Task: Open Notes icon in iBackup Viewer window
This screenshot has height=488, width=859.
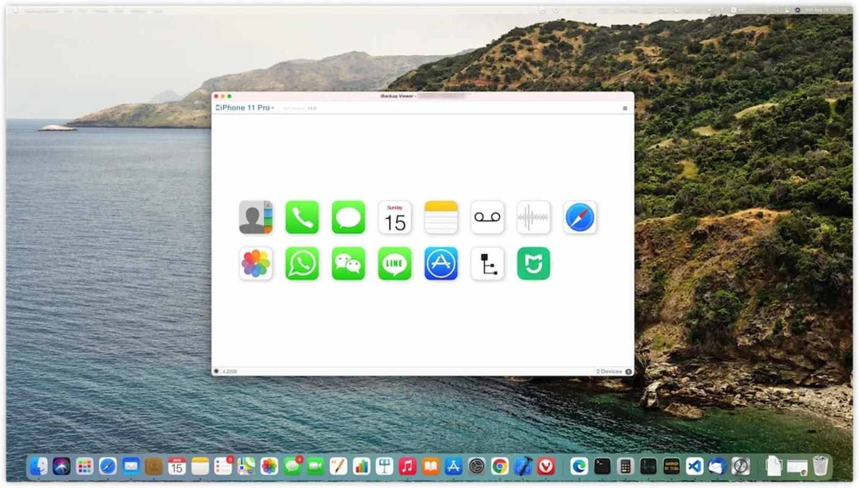Action: (x=441, y=217)
